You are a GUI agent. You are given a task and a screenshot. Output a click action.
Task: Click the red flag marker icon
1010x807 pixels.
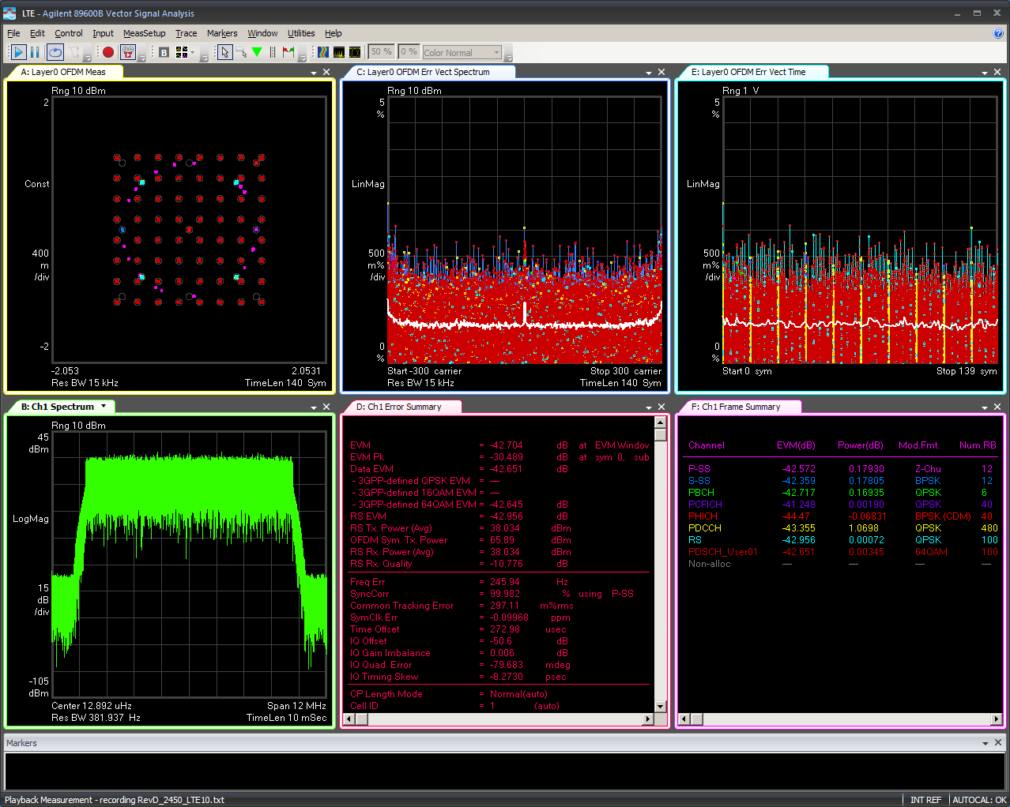[x=288, y=52]
